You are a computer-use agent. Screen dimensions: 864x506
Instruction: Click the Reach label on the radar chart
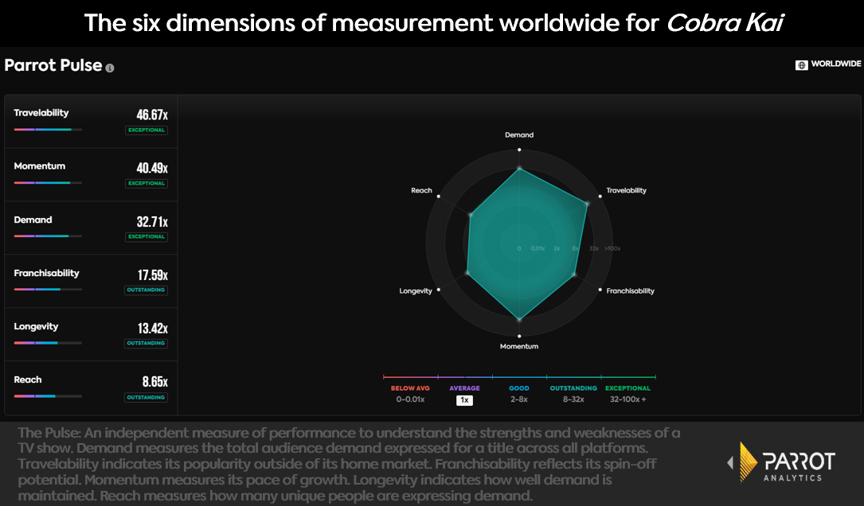coord(421,190)
